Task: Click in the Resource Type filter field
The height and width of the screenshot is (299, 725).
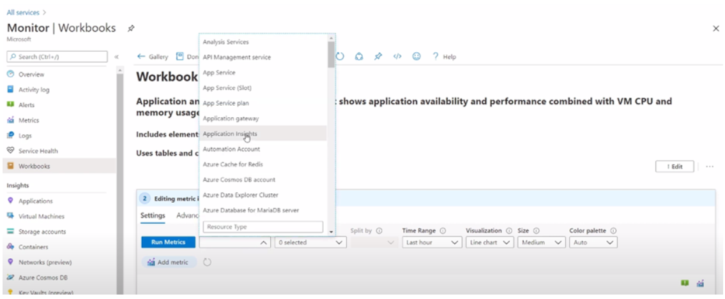Action: [263, 226]
